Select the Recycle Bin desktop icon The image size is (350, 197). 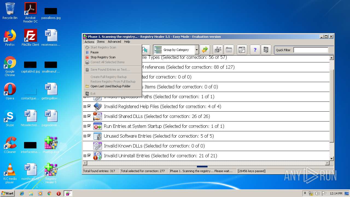10,11
